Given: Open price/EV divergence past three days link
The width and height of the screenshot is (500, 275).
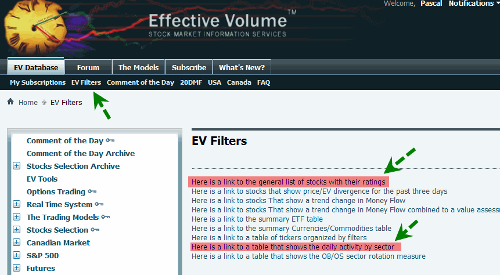Looking at the screenshot, I should click(319, 191).
